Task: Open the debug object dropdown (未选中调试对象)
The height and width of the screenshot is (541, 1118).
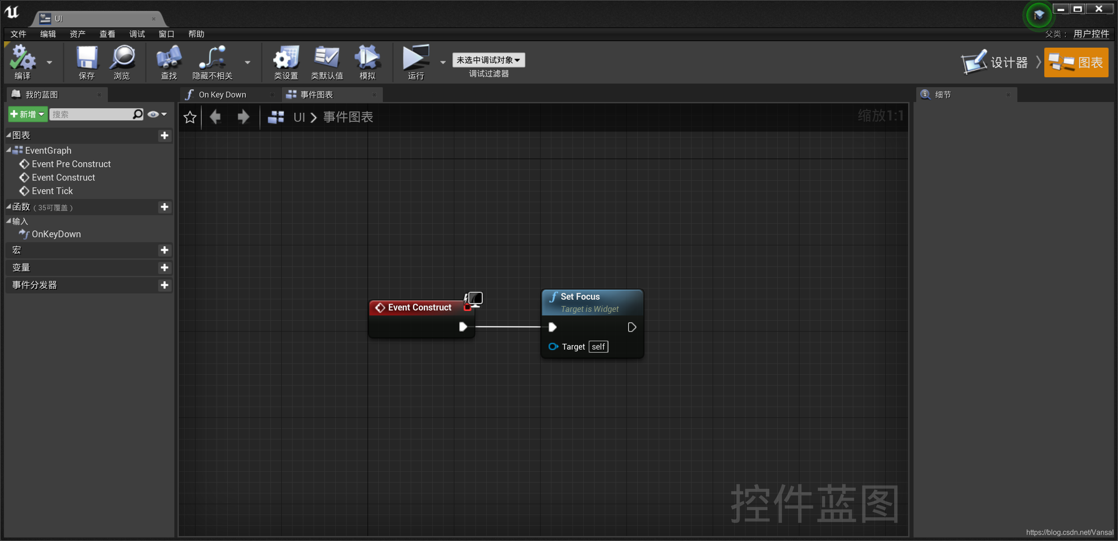Action: pyautogui.click(x=488, y=60)
